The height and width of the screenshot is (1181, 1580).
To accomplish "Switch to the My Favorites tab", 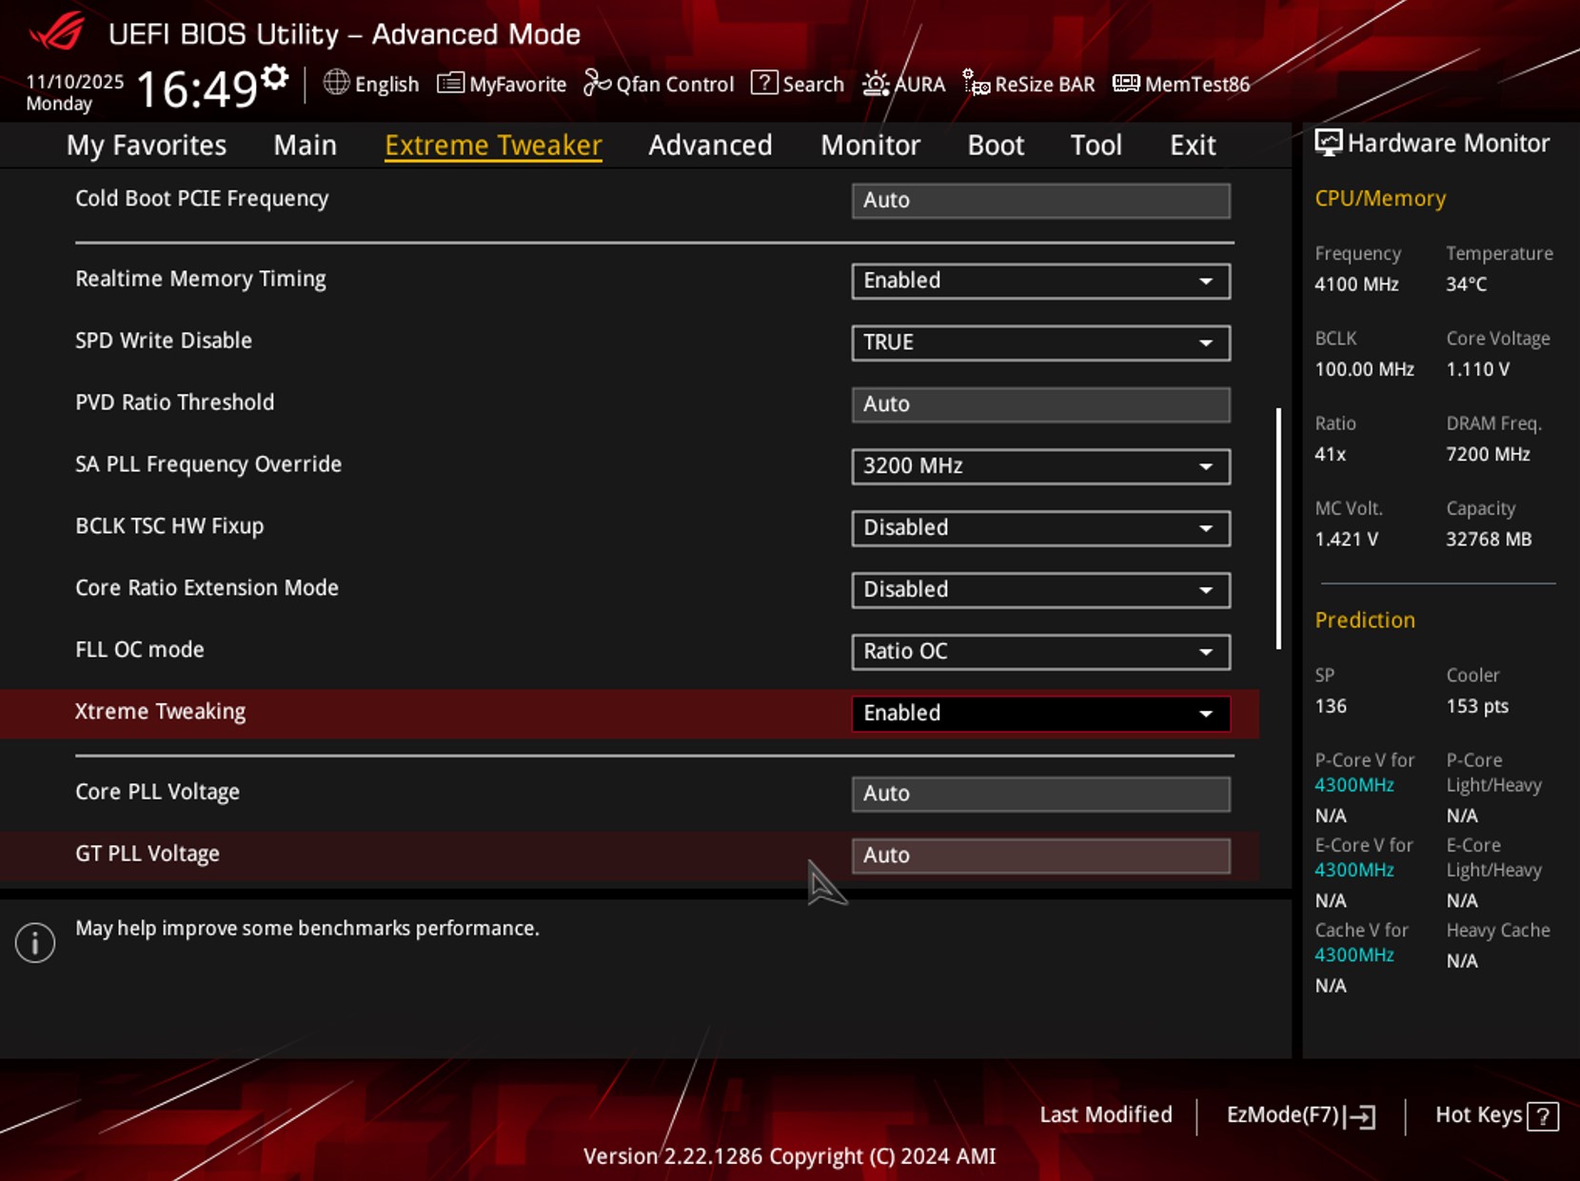I will [147, 145].
